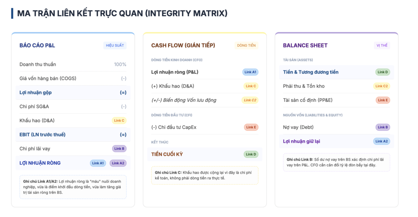Select the Doanh thu thuần row

(73, 65)
